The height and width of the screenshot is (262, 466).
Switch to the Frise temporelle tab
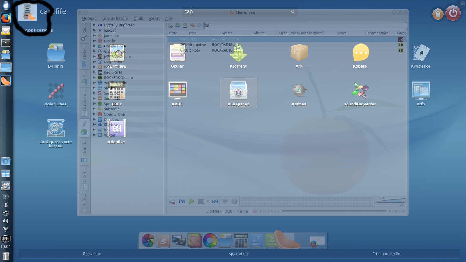pyautogui.click(x=386, y=254)
